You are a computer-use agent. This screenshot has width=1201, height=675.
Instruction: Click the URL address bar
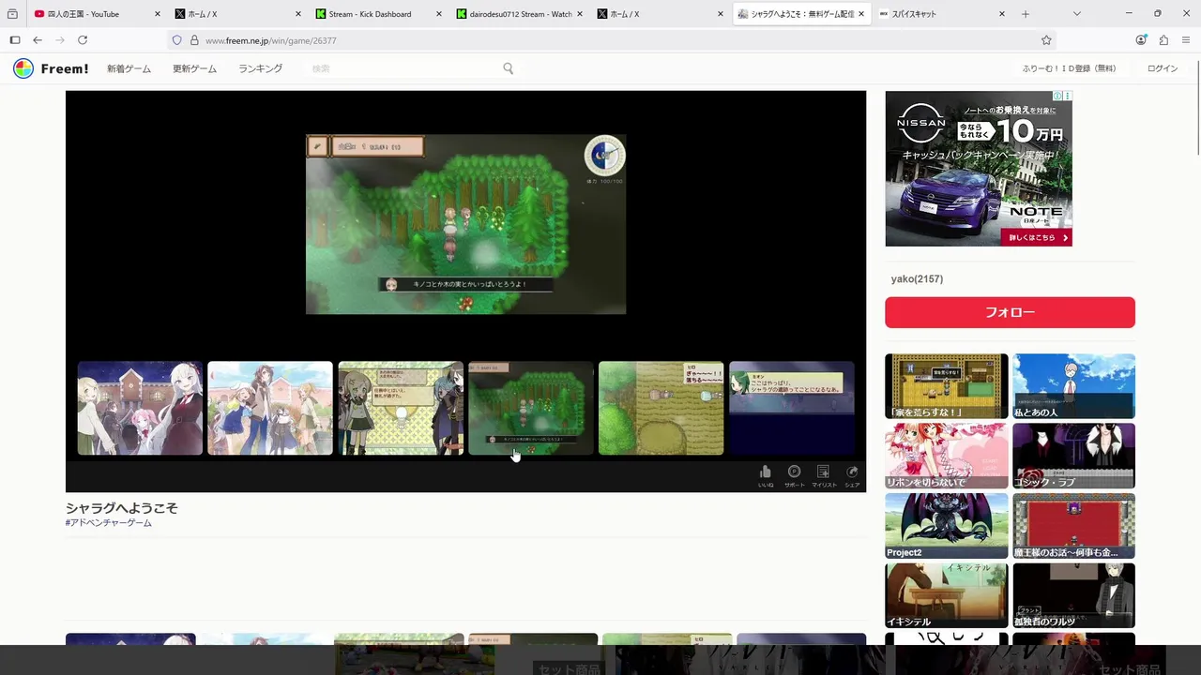coord(610,40)
